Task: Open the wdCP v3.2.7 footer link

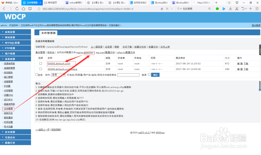Action: pyautogui.click(x=144, y=133)
